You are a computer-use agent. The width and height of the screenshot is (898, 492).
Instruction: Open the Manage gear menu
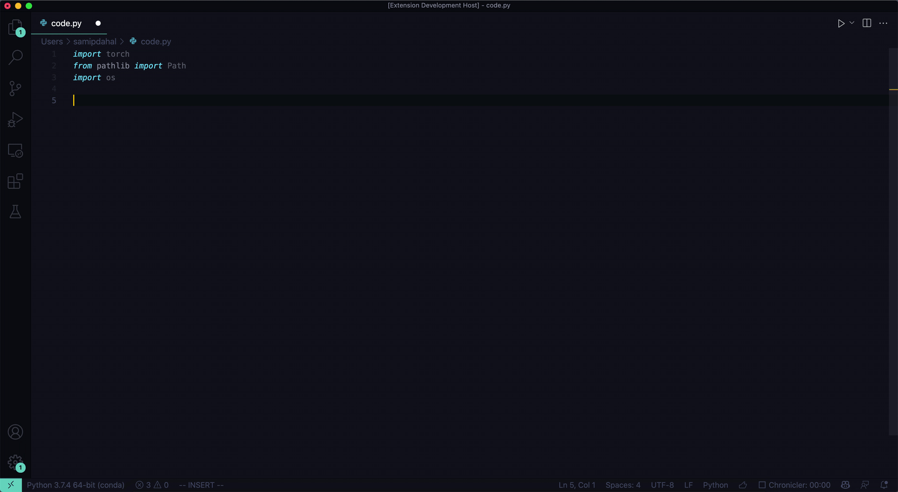pyautogui.click(x=16, y=463)
